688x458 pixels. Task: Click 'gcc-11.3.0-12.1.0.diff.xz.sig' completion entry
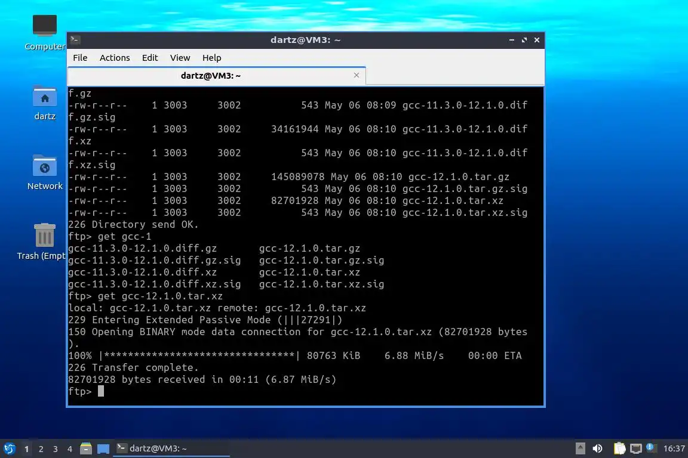tap(155, 284)
